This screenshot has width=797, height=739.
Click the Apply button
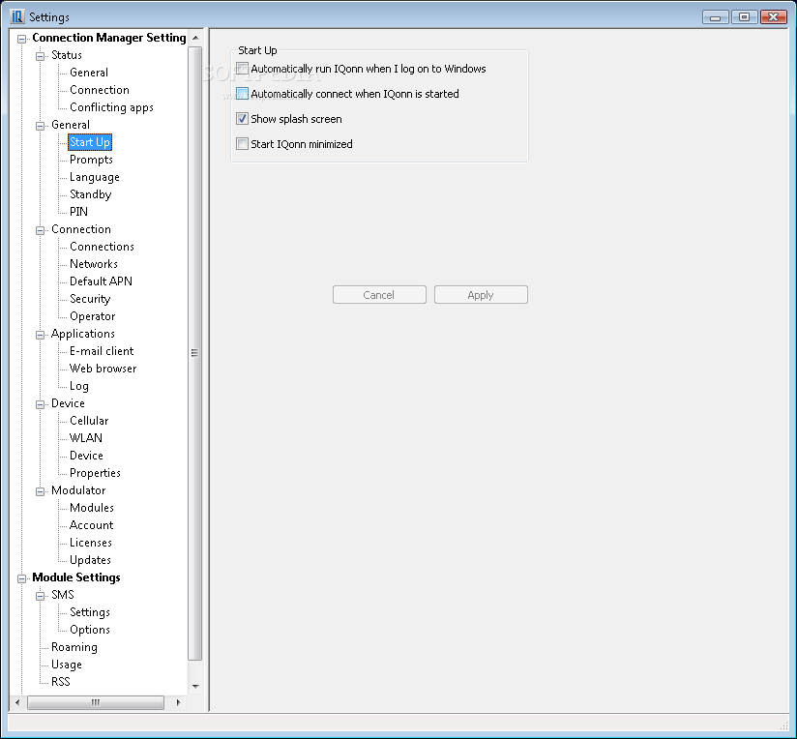click(481, 295)
